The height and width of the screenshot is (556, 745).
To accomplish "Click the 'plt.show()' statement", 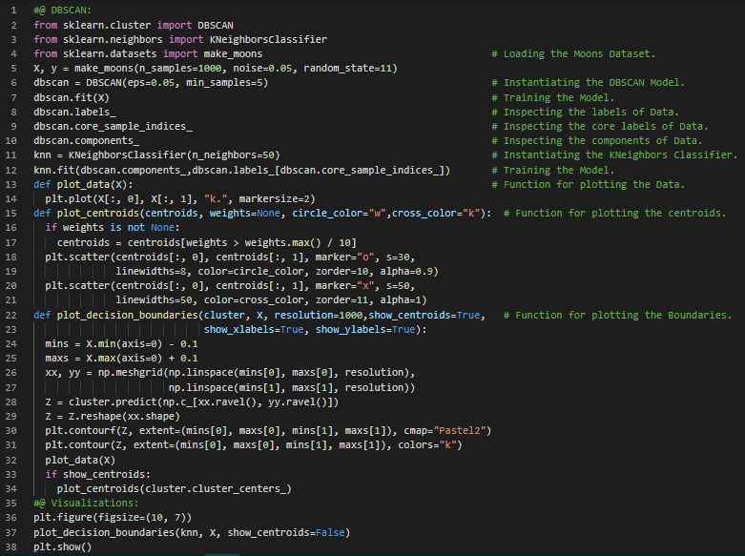I will pos(64,546).
